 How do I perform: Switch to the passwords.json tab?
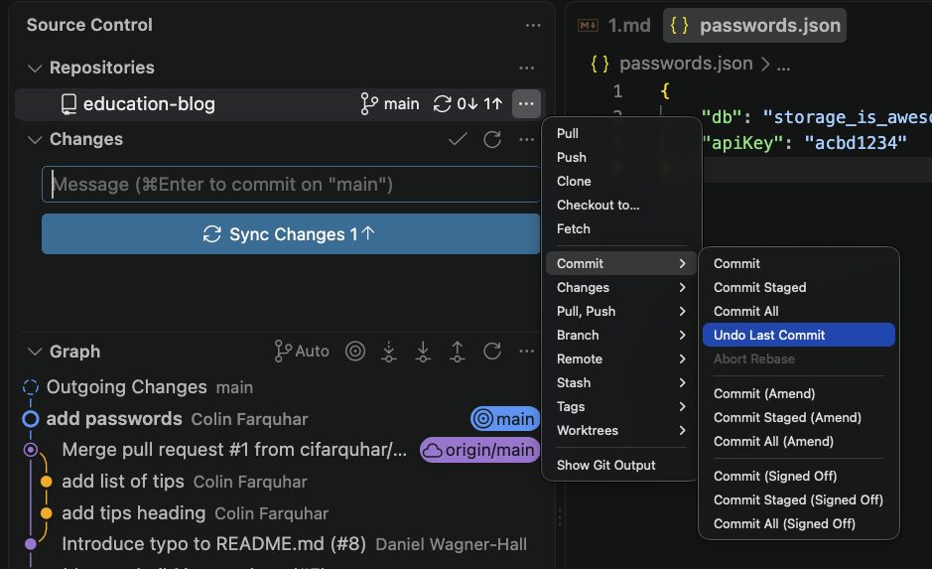point(754,26)
